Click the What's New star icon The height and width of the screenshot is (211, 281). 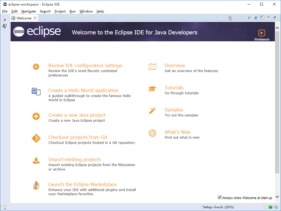(x=152, y=133)
